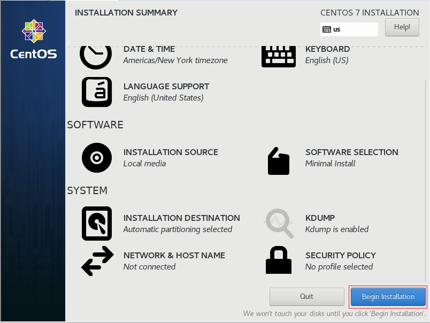Image resolution: width=430 pixels, height=323 pixels.
Task: Click the Language Support icon
Action: [97, 92]
